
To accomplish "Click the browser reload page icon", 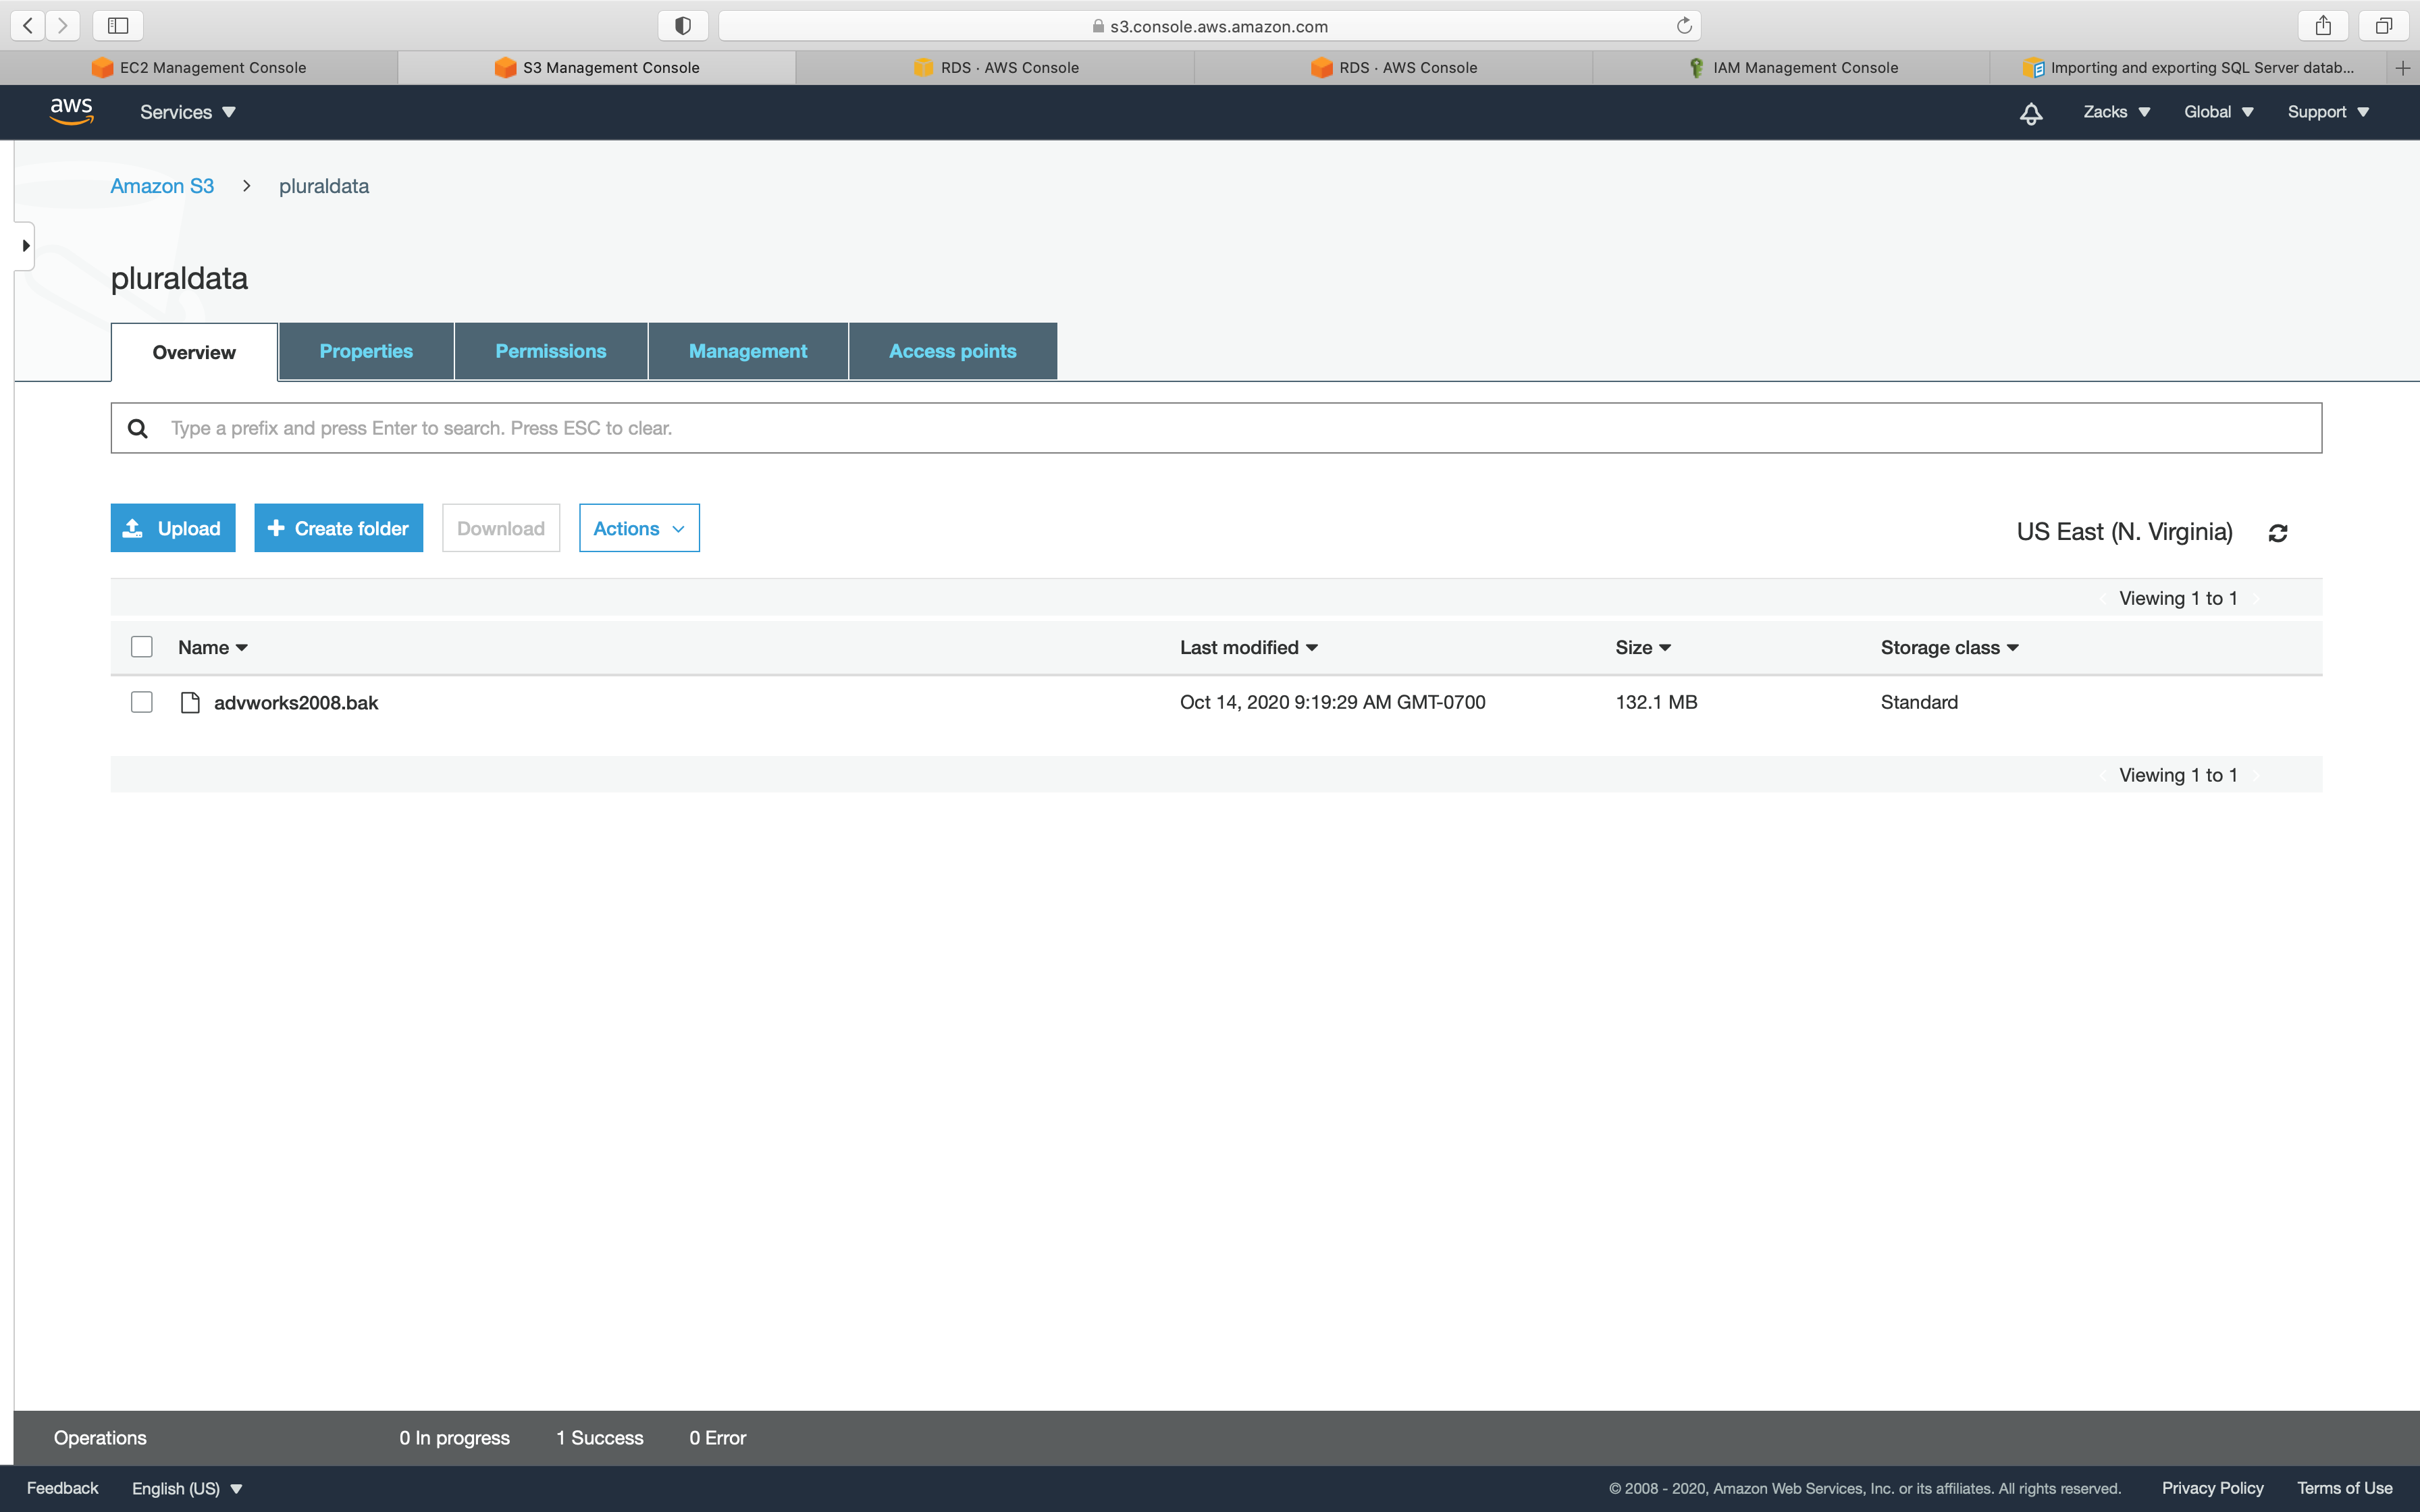I will [x=1684, y=26].
